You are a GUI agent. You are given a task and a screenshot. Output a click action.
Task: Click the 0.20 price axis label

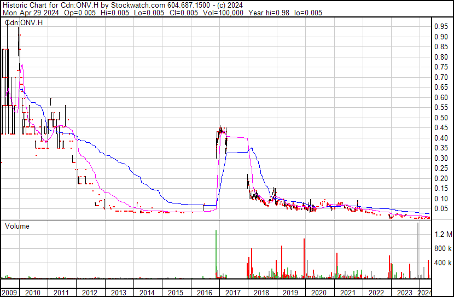coord(441,179)
